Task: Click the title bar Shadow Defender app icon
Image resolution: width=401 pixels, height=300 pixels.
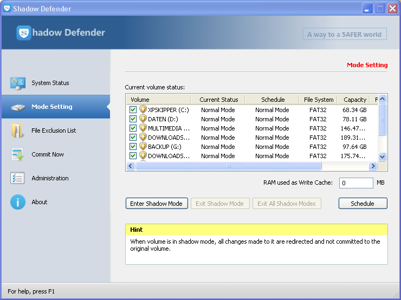Action: [7, 9]
